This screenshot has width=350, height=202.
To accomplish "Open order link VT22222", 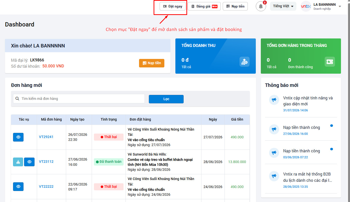I will pos(46,187).
